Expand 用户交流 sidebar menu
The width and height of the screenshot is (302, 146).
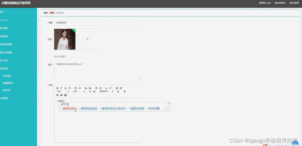coord(19,60)
